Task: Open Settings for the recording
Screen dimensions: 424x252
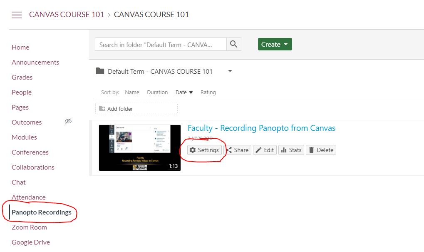Action: [x=204, y=150]
